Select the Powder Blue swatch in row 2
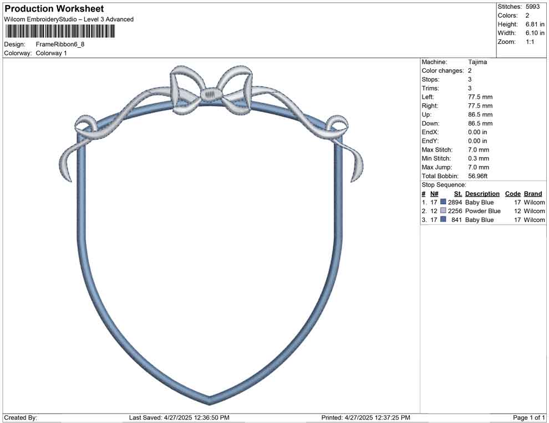This screenshot has width=549, height=423. click(443, 211)
